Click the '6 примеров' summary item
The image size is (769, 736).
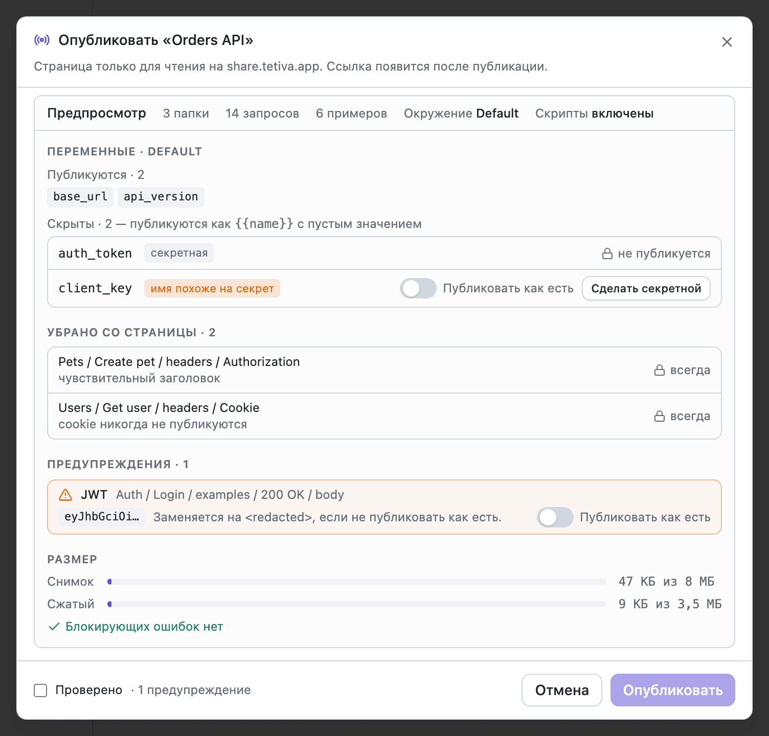pos(351,113)
